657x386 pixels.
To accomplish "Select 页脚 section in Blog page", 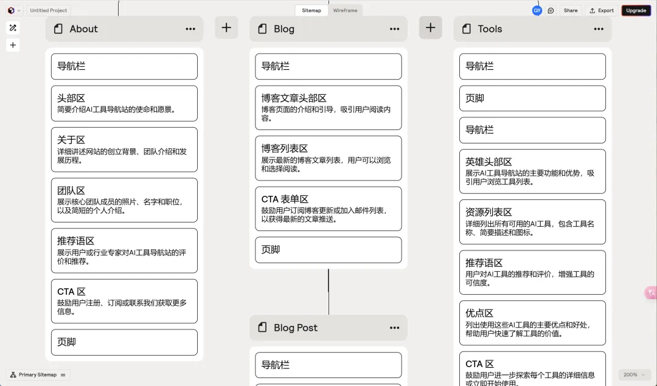I will (x=328, y=250).
